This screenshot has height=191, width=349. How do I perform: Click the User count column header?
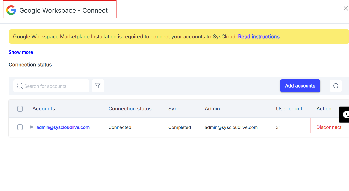tap(289, 109)
